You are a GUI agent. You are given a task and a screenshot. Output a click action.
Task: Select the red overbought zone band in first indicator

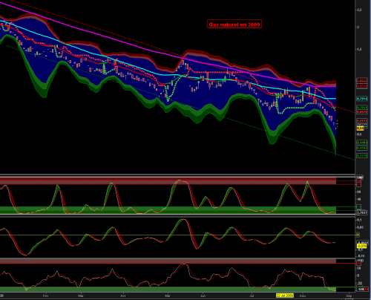(168, 181)
